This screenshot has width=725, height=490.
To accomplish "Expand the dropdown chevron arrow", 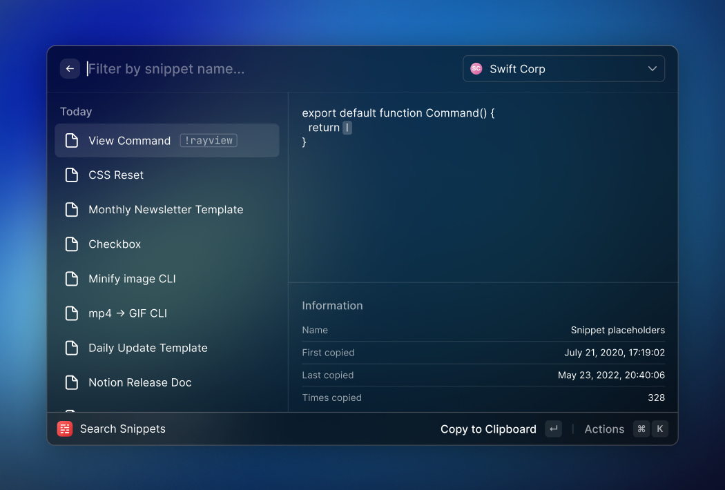I will [x=652, y=69].
